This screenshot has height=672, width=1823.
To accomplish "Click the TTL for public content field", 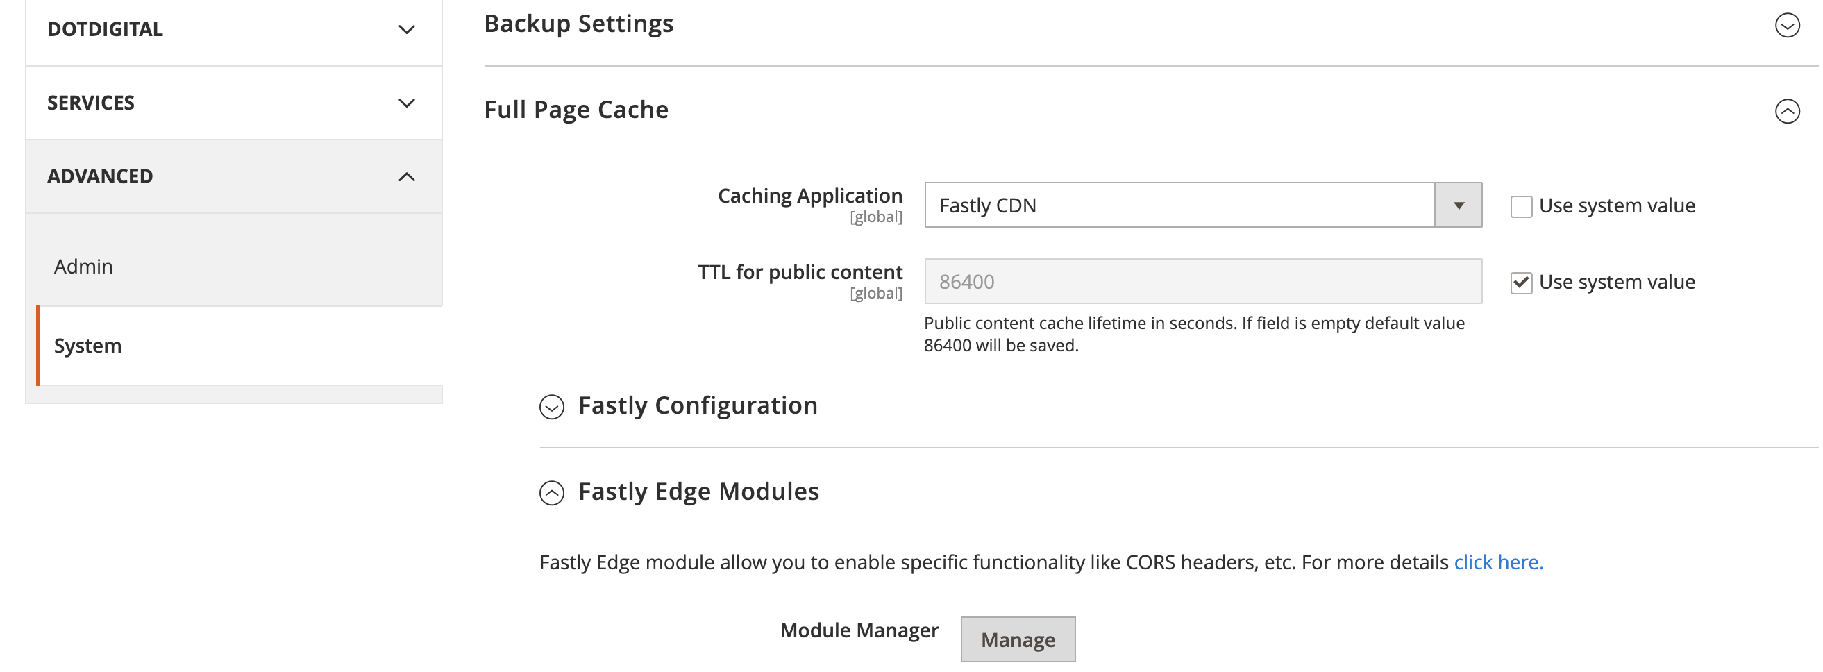I will pos(1202,282).
